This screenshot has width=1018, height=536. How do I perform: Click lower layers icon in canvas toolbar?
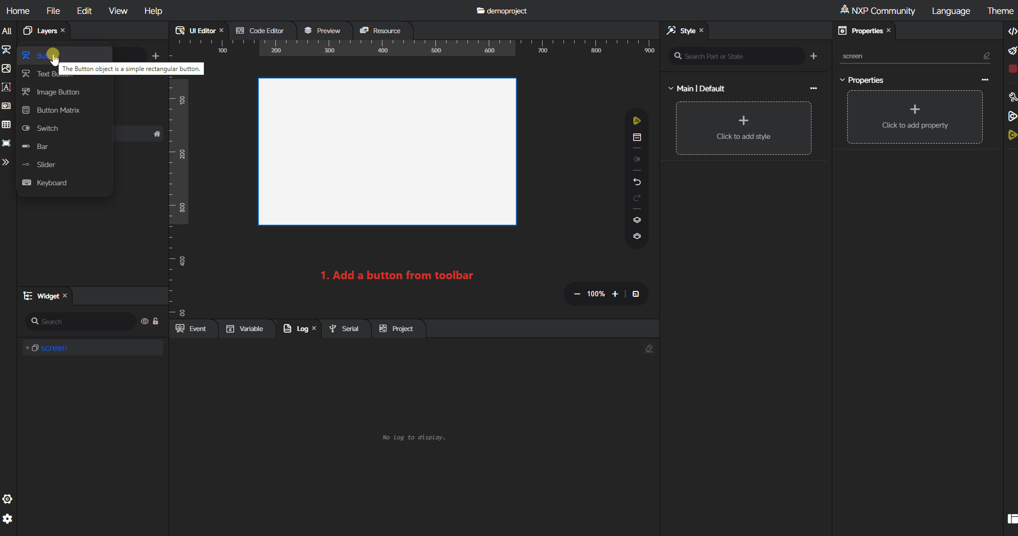pos(637,236)
